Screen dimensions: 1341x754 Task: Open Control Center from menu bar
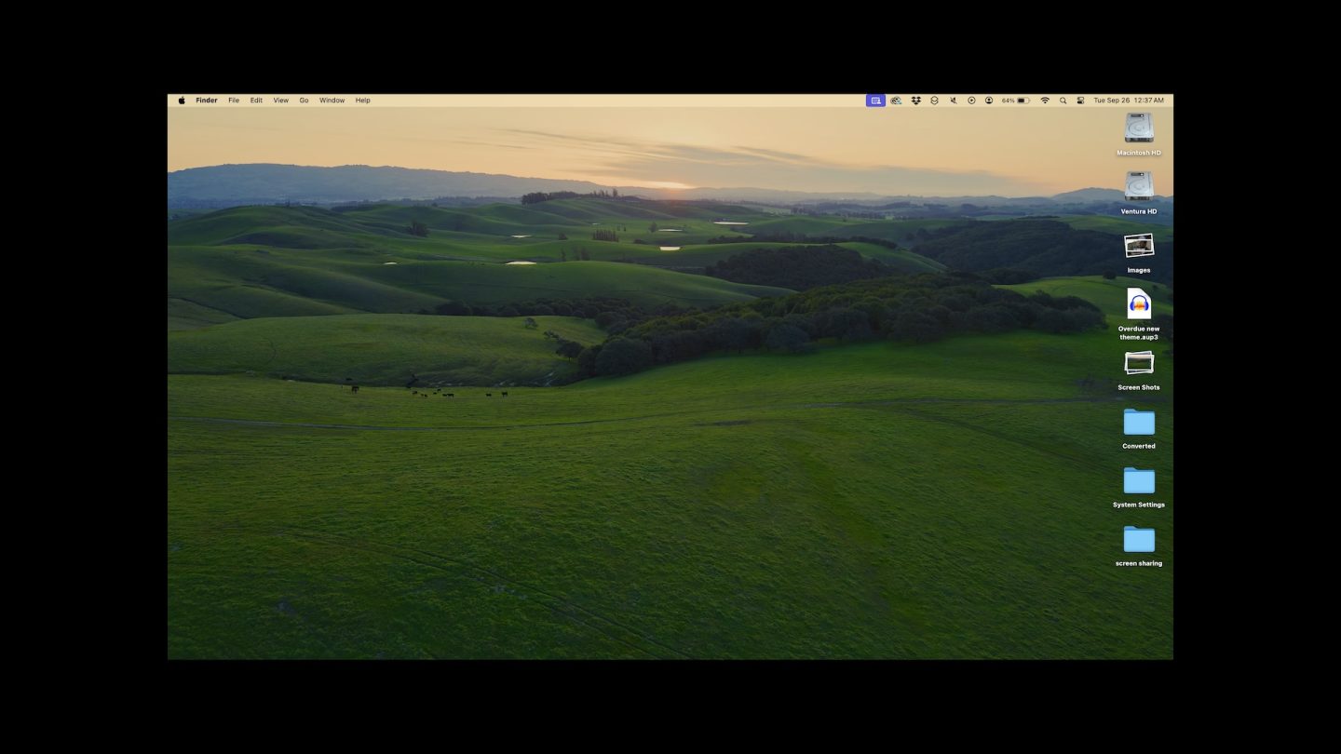tap(1080, 101)
